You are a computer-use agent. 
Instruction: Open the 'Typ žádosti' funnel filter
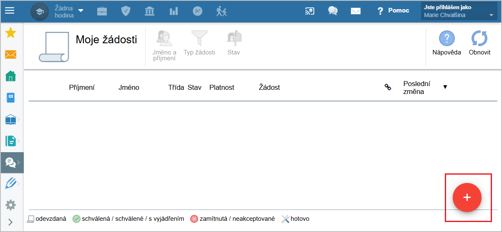coord(199,43)
